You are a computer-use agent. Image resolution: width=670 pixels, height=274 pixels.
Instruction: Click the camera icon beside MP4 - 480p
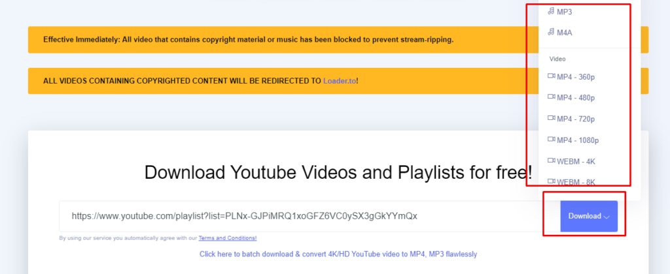pyautogui.click(x=551, y=98)
